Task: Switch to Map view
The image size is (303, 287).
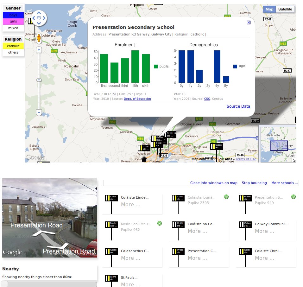Action: [x=269, y=9]
